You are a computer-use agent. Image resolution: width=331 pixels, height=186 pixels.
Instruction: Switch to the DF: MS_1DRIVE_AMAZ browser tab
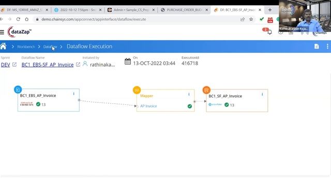click(24, 10)
